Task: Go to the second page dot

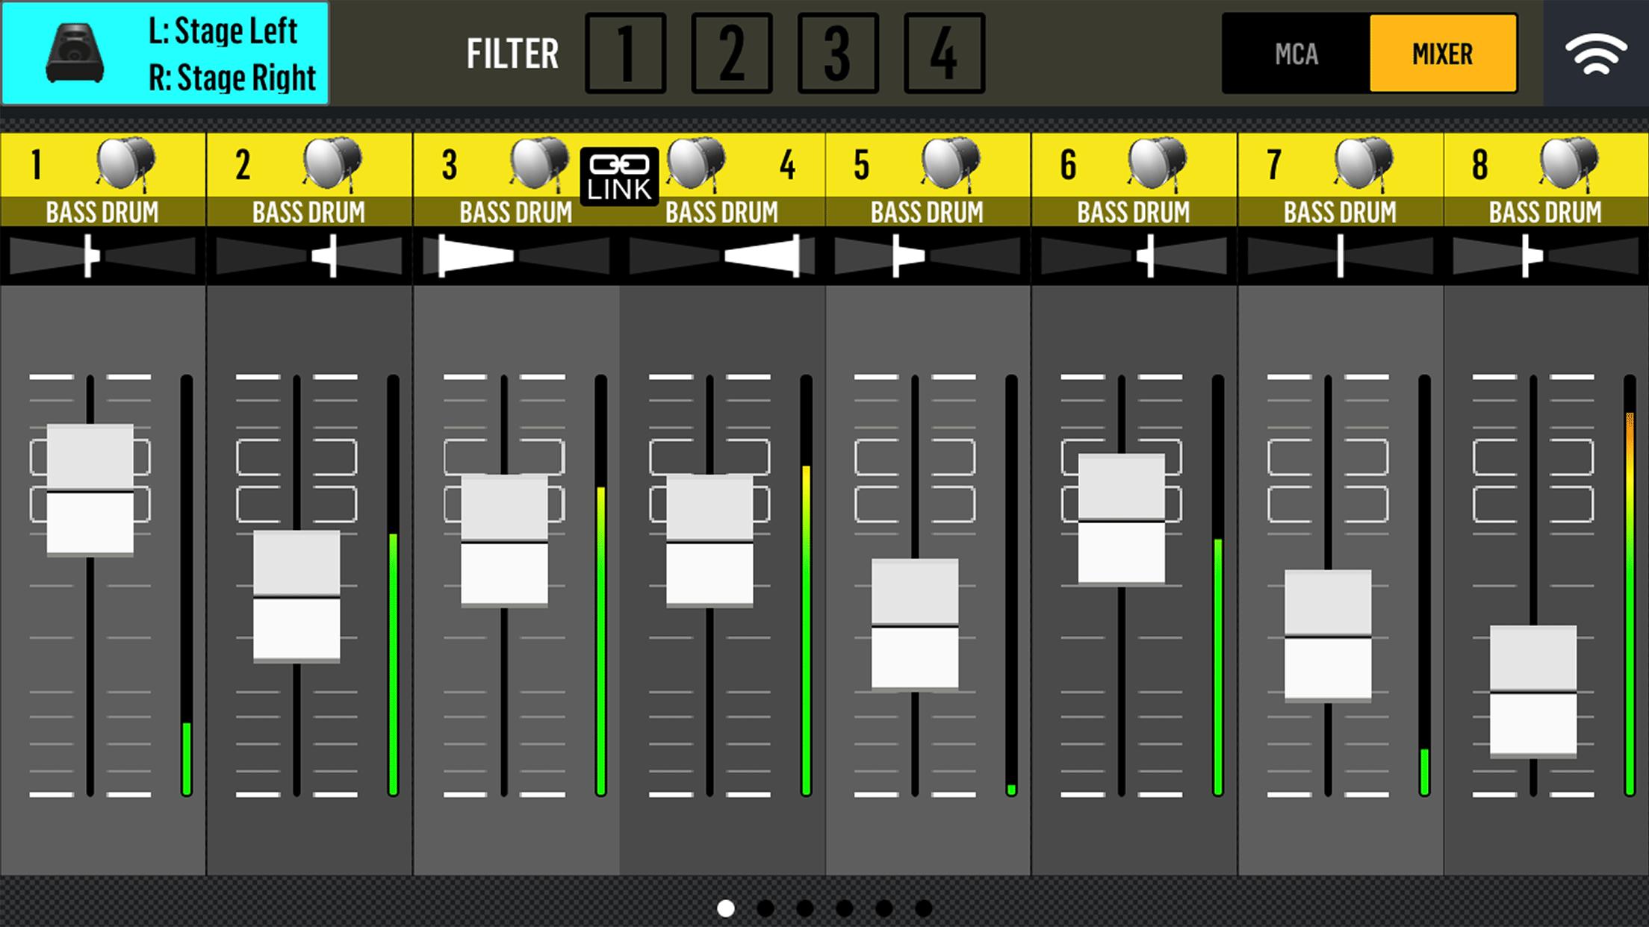Action: (765, 908)
